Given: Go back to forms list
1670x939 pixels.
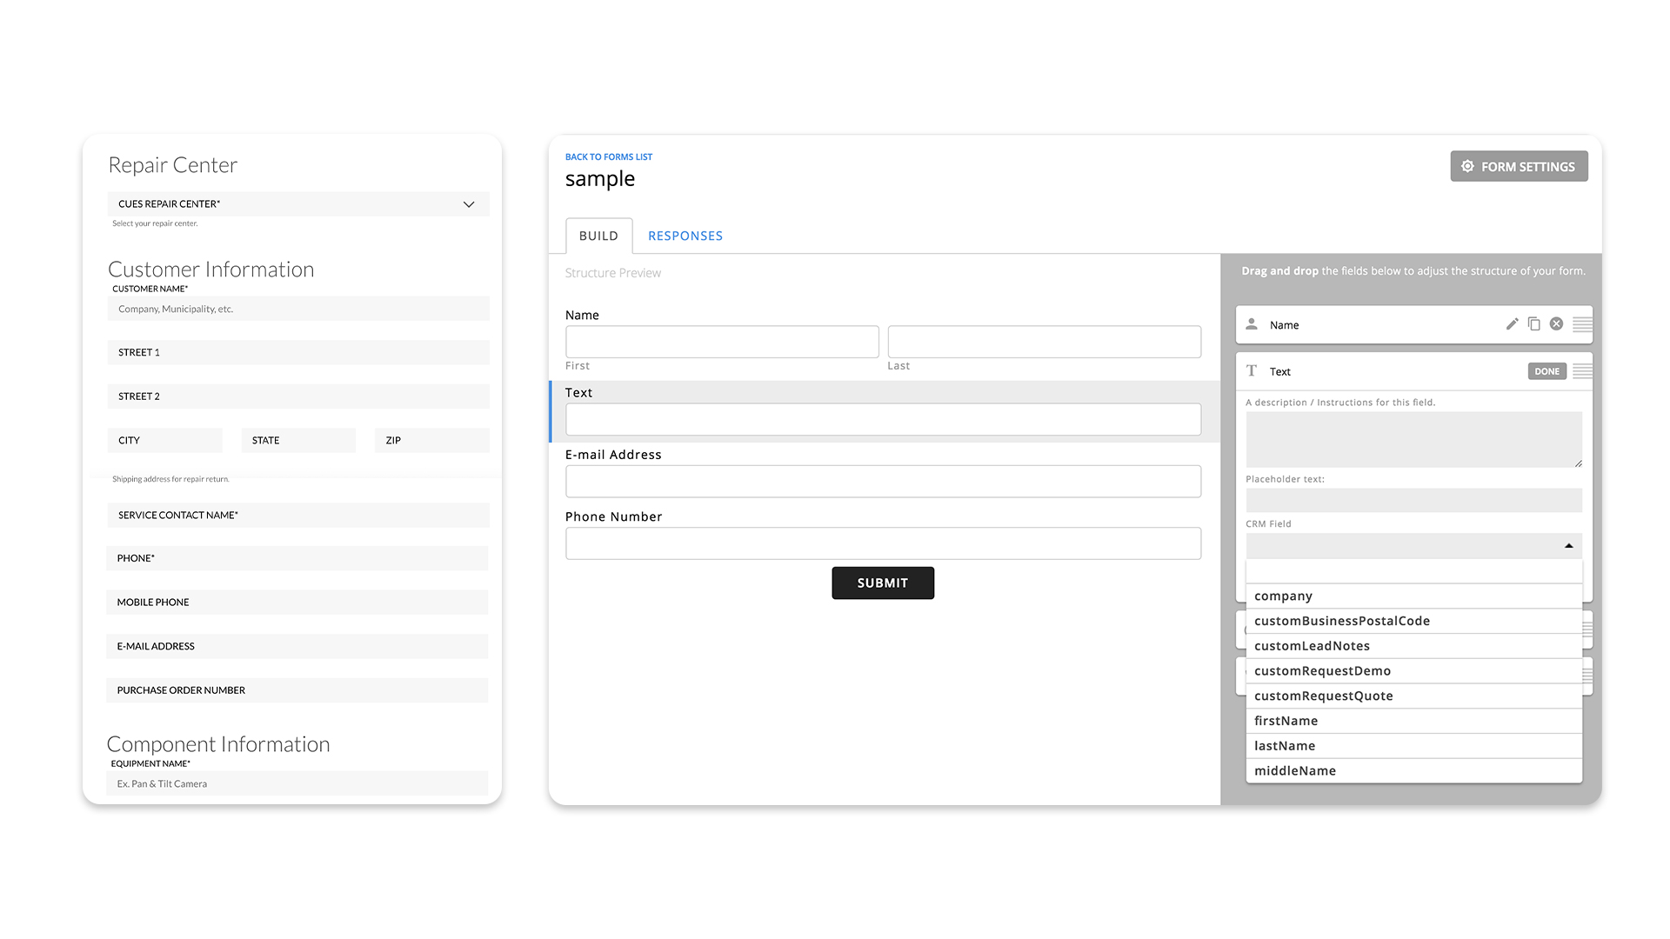Looking at the screenshot, I should [x=609, y=156].
